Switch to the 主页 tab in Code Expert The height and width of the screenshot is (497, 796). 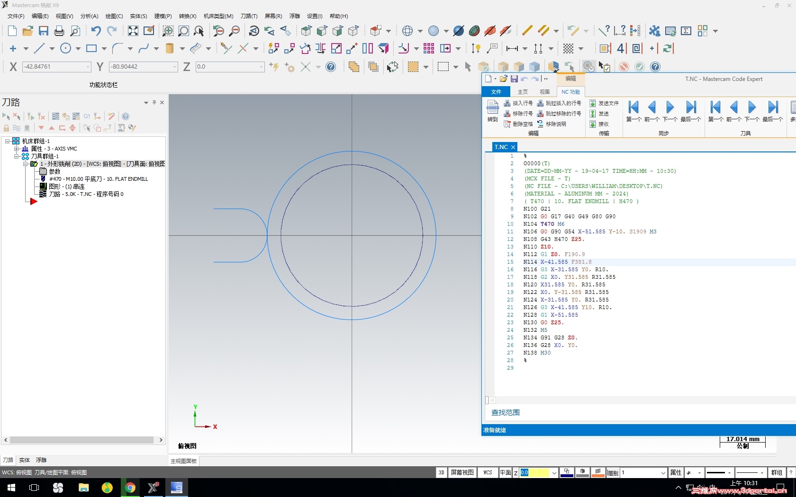click(x=523, y=92)
